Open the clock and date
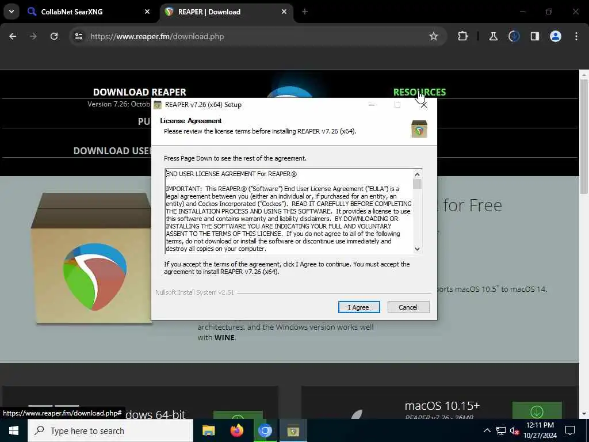The width and height of the screenshot is (589, 442). point(540,430)
